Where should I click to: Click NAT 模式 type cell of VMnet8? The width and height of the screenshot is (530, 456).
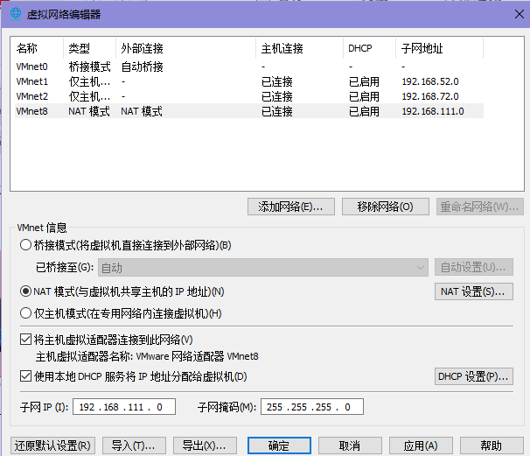click(x=89, y=111)
